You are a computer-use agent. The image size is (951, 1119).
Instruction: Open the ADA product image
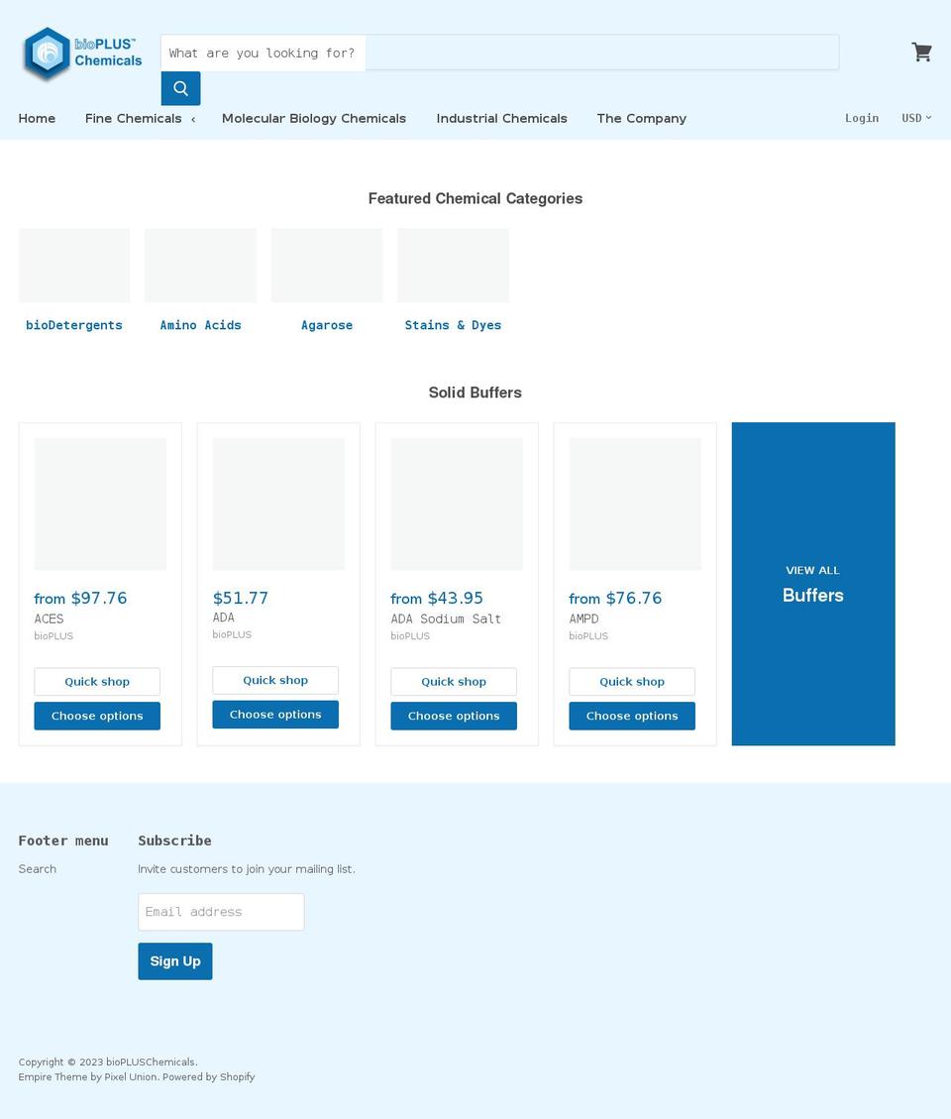(278, 504)
